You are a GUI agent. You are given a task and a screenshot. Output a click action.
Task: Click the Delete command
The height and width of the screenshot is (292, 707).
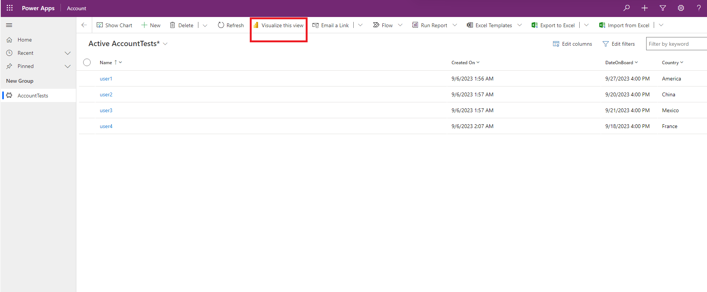pyautogui.click(x=181, y=25)
